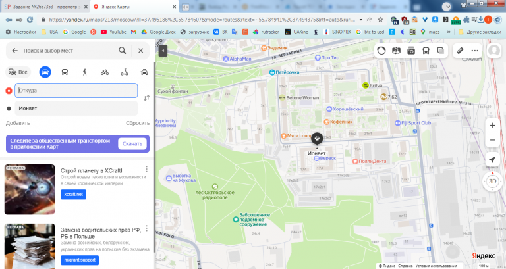Open the 'Условия использования' link
The width and height of the screenshot is (506, 269).
436,266
